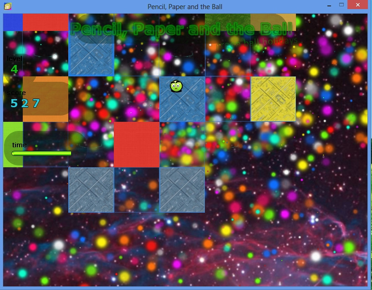Minimize the Pencil, Paper and the Ball window

tap(329, 5)
